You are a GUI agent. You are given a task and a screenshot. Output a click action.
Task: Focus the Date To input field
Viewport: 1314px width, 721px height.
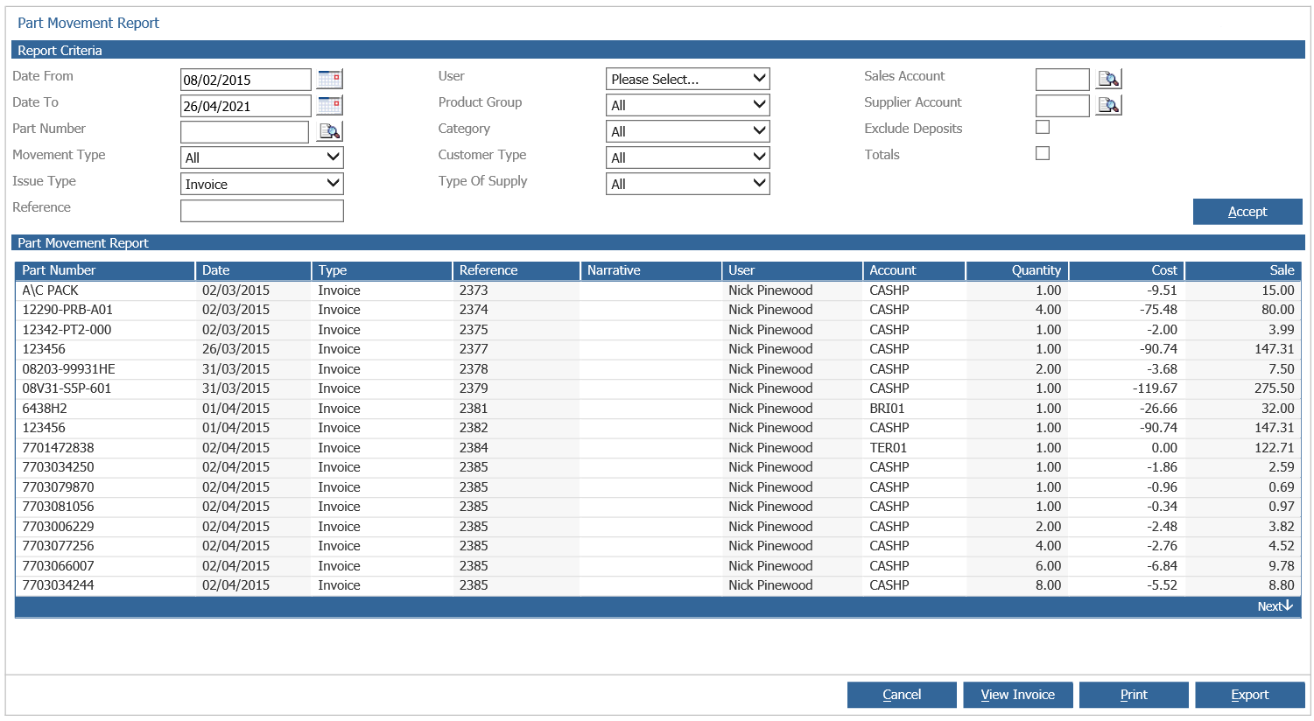click(x=246, y=106)
